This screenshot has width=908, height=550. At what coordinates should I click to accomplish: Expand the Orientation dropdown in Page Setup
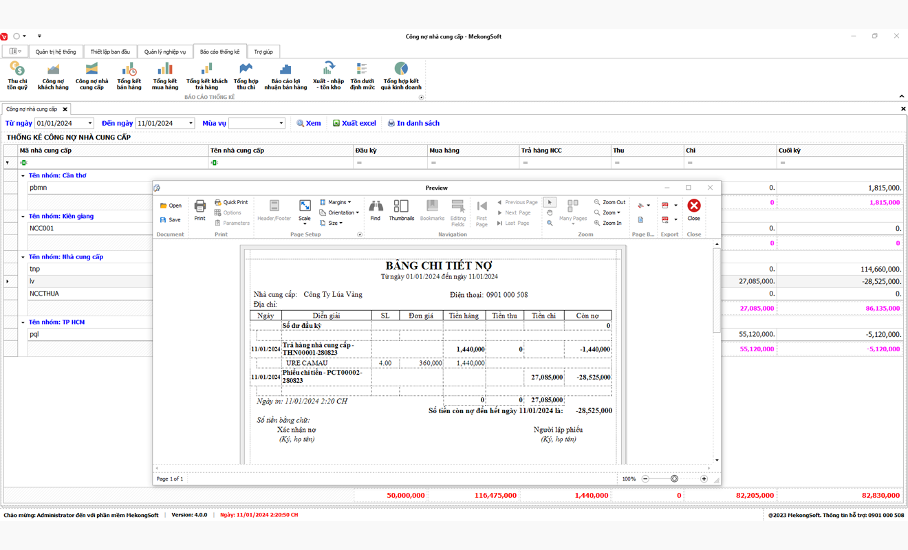pyautogui.click(x=340, y=212)
